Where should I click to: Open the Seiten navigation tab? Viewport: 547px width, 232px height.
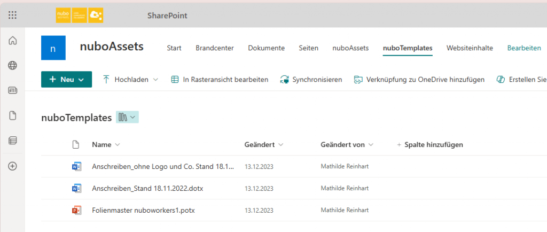pos(308,48)
